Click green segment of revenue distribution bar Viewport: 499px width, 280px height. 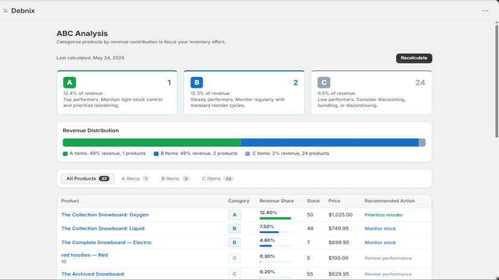(152, 142)
